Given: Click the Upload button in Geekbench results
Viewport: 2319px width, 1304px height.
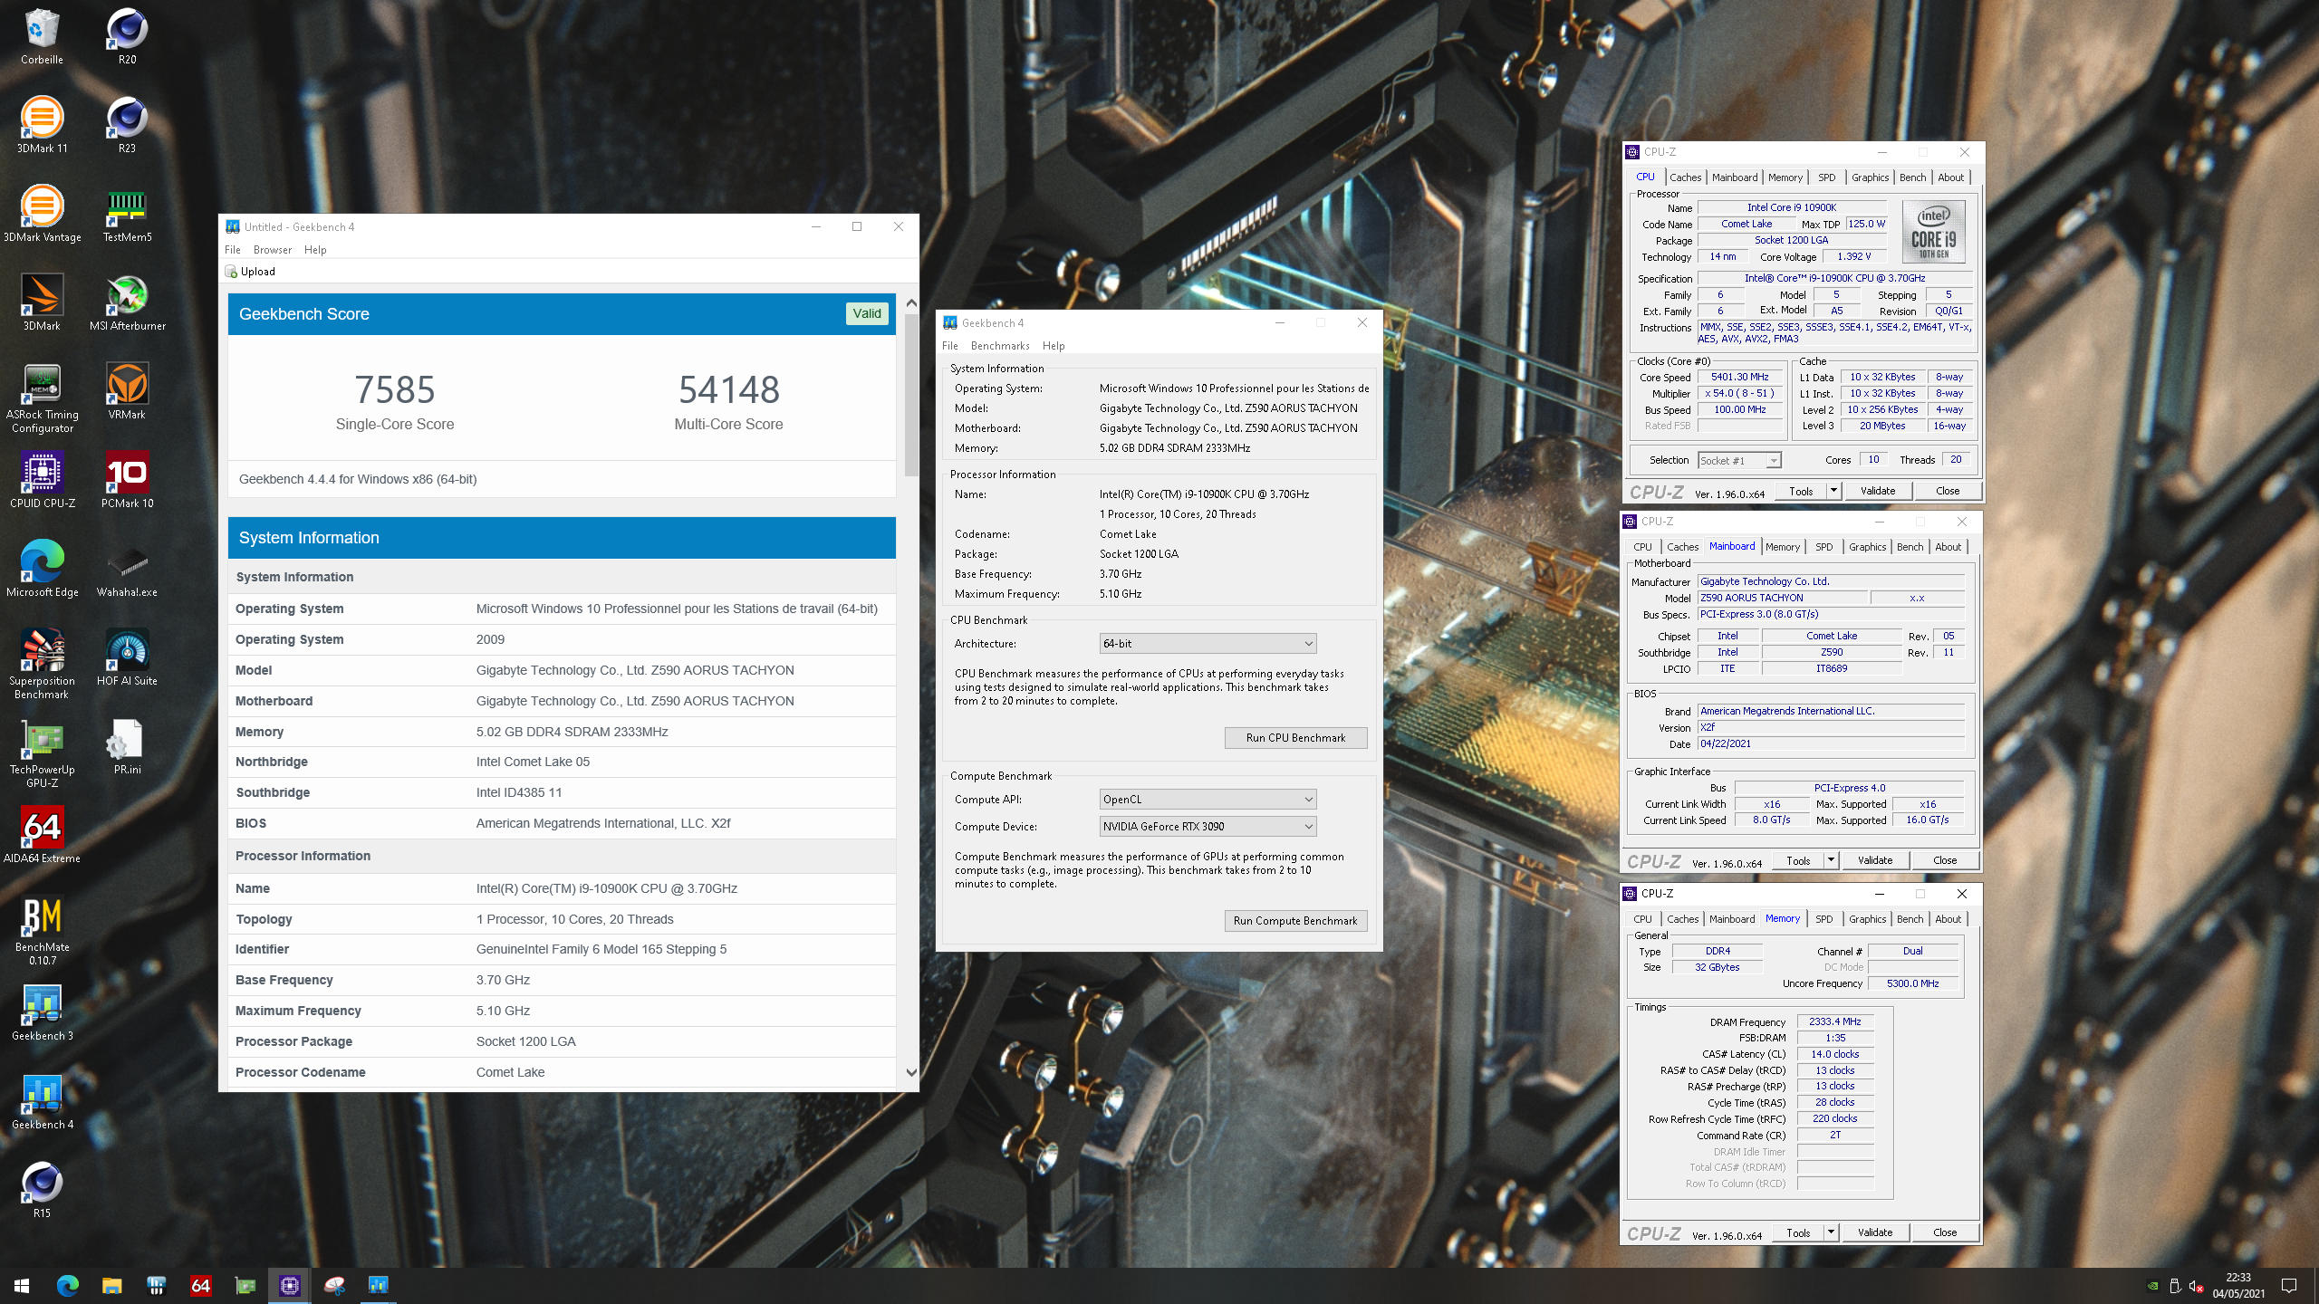Looking at the screenshot, I should 250,272.
